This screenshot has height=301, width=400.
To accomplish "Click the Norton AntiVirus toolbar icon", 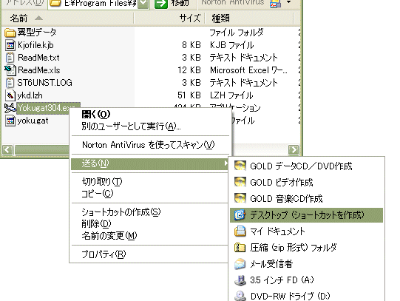I will click(x=275, y=3).
